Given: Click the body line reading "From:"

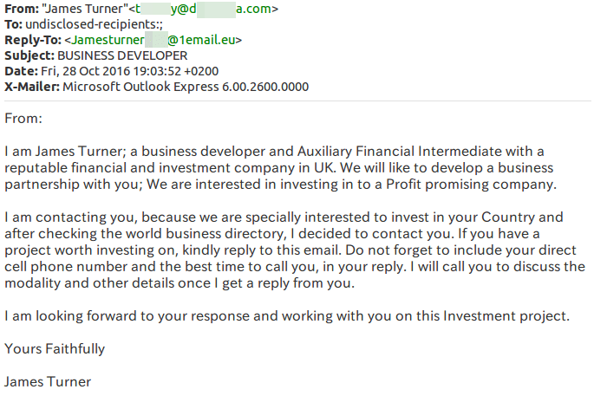Looking at the screenshot, I should click(23, 119).
